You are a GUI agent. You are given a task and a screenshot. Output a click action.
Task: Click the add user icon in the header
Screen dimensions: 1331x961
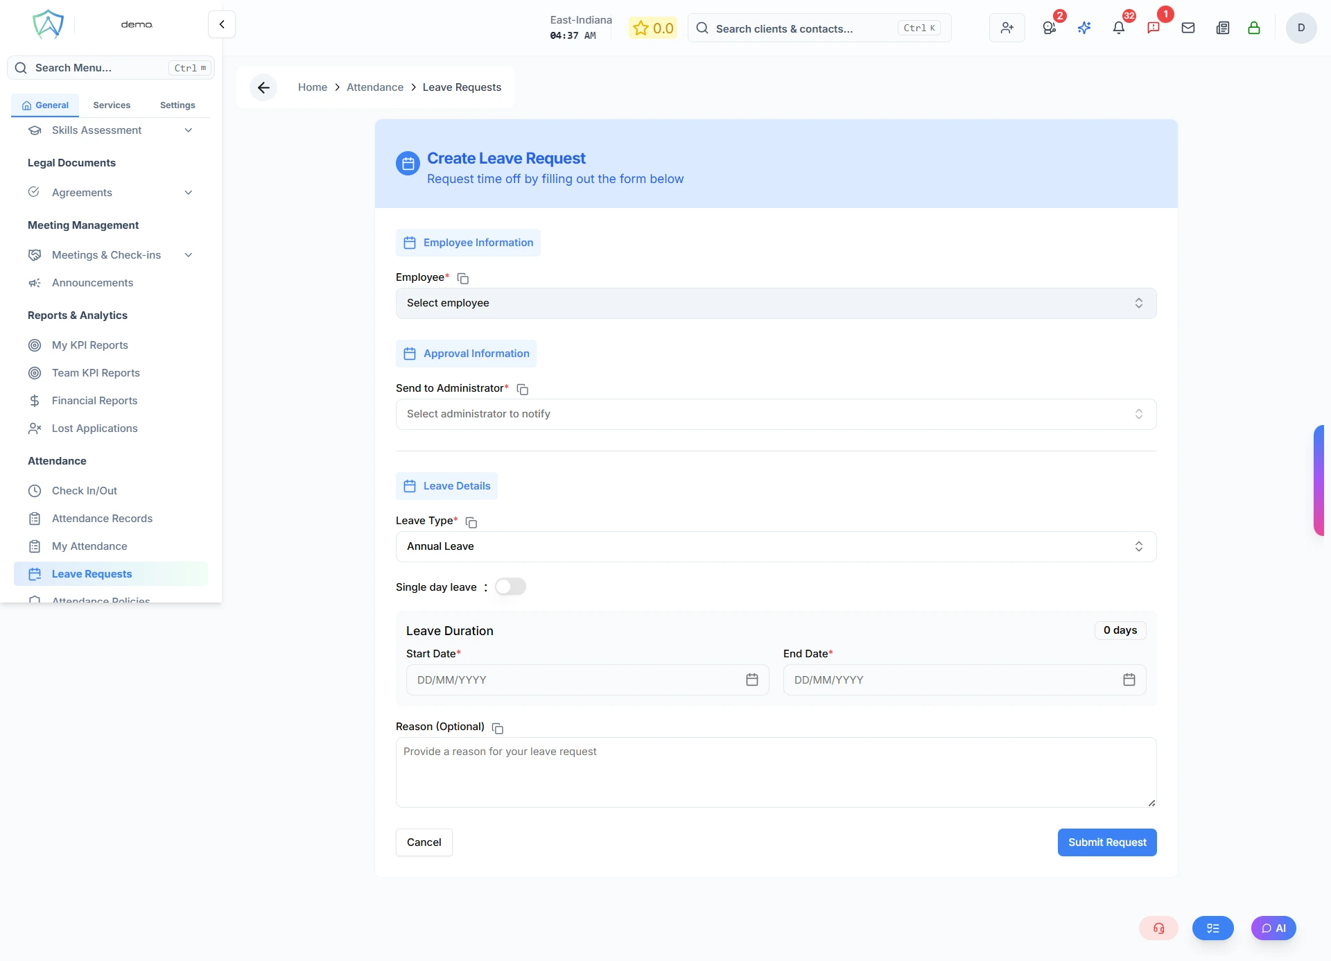click(x=1007, y=28)
